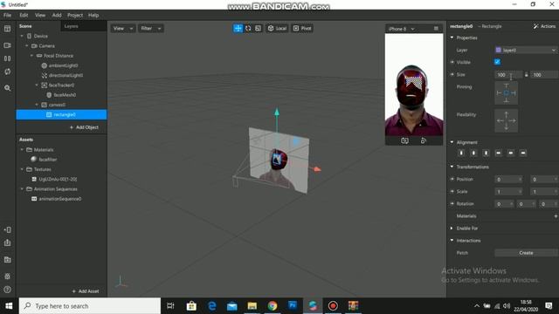
Task: Select the Scale manipulator tool
Action: click(x=259, y=28)
